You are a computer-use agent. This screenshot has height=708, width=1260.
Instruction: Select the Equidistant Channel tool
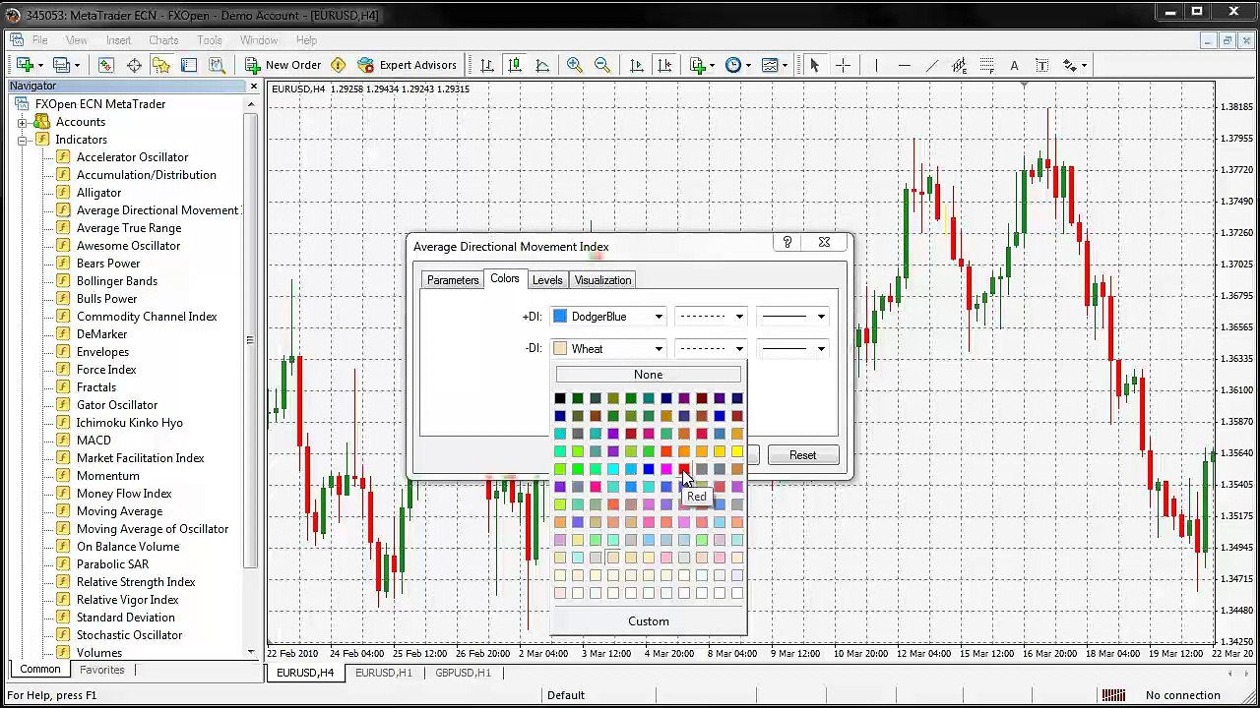(959, 65)
